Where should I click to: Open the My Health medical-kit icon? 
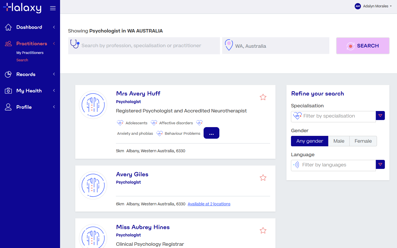pos(8,90)
